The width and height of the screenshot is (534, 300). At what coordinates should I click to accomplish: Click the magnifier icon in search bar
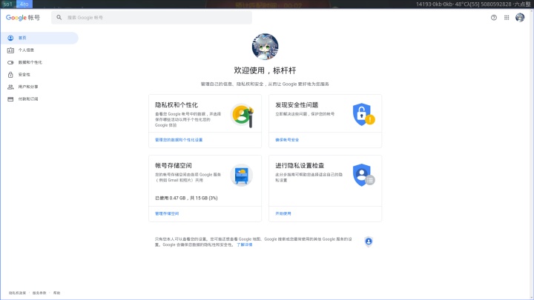(59, 17)
